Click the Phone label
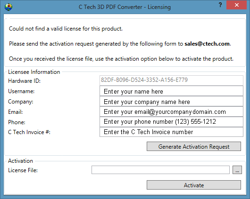 coord(17,122)
